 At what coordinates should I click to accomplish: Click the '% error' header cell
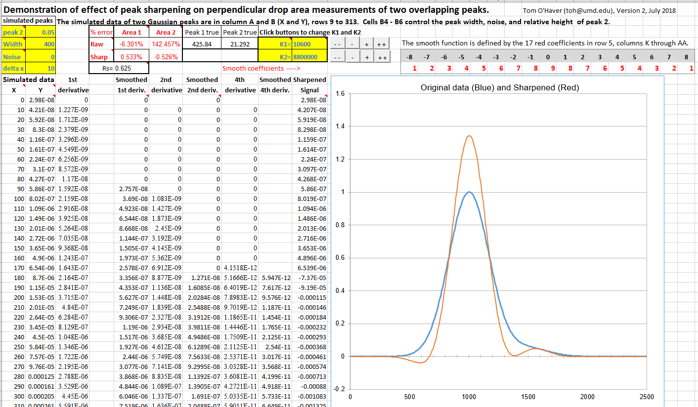tap(101, 32)
